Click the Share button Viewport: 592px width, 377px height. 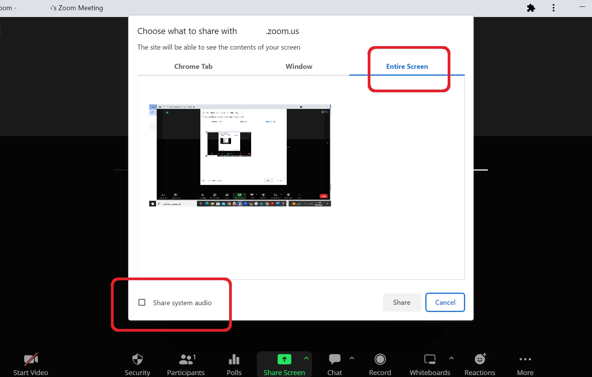402,303
